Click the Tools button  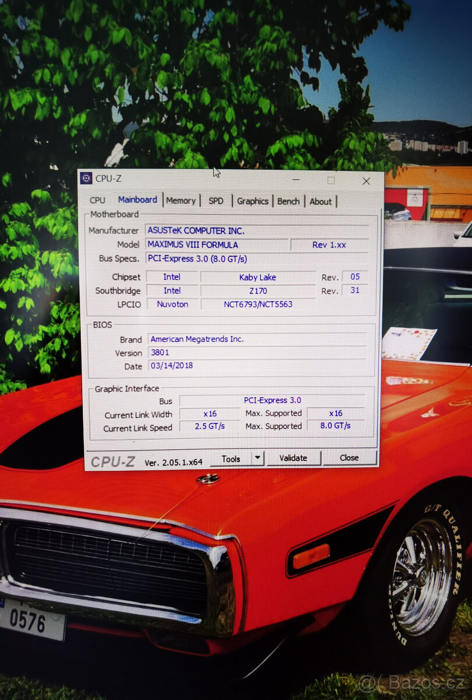point(231,459)
